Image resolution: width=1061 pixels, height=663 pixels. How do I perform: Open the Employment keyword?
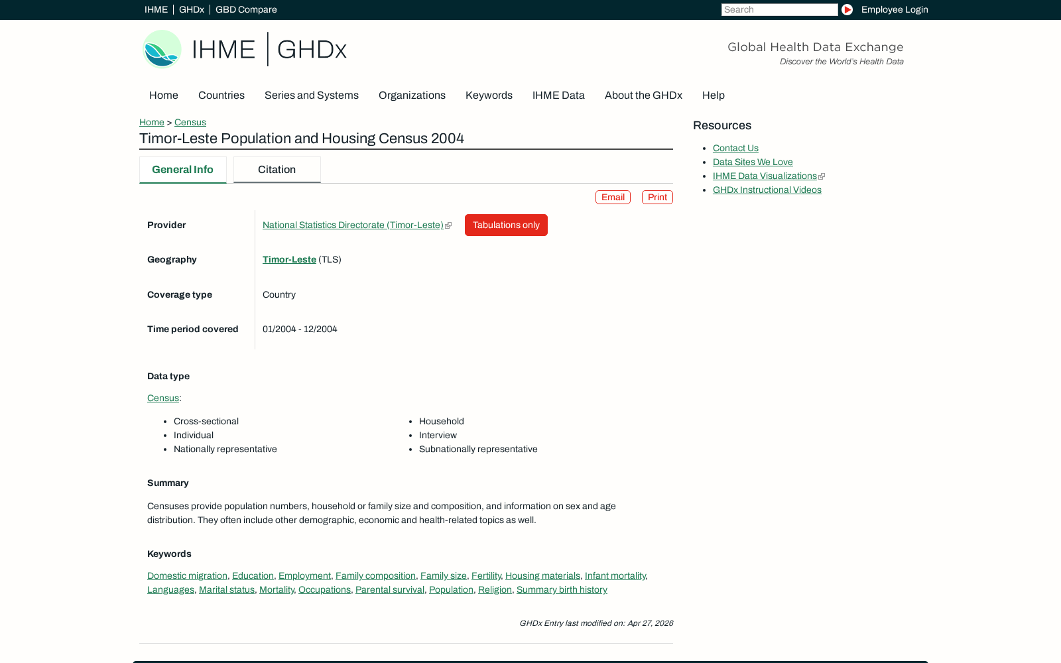304,575
